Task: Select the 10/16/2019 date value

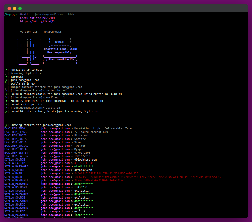Action: [x=82, y=156]
